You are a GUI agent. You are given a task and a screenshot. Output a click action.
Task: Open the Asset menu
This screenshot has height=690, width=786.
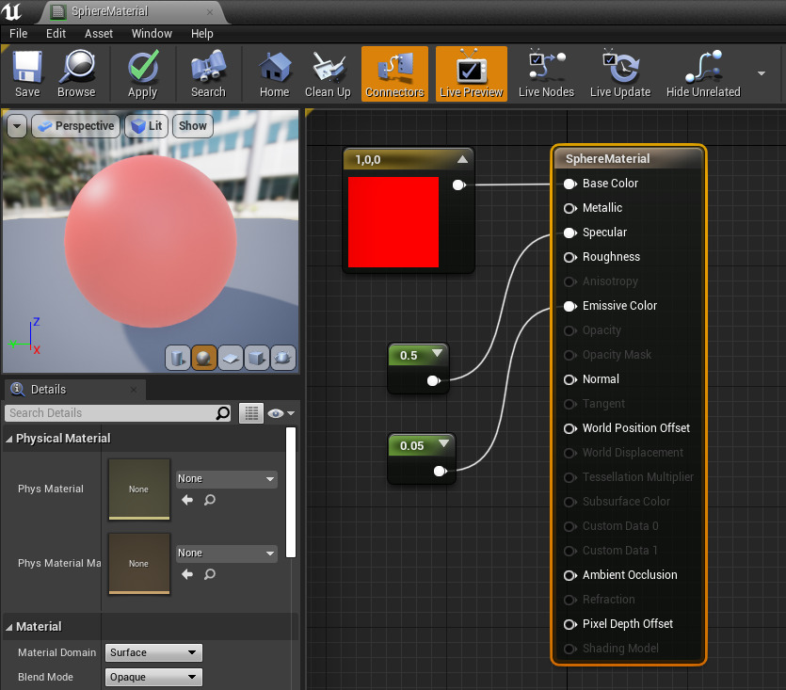99,33
